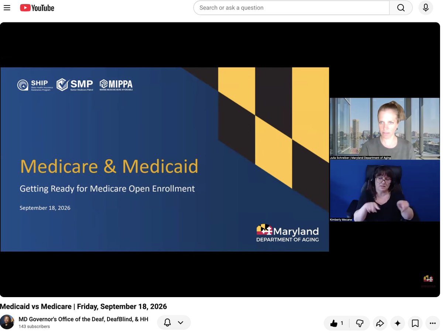This screenshot has width=443, height=334.
Task: Click the Maryland channel watermark in video corner
Action: [x=429, y=280]
